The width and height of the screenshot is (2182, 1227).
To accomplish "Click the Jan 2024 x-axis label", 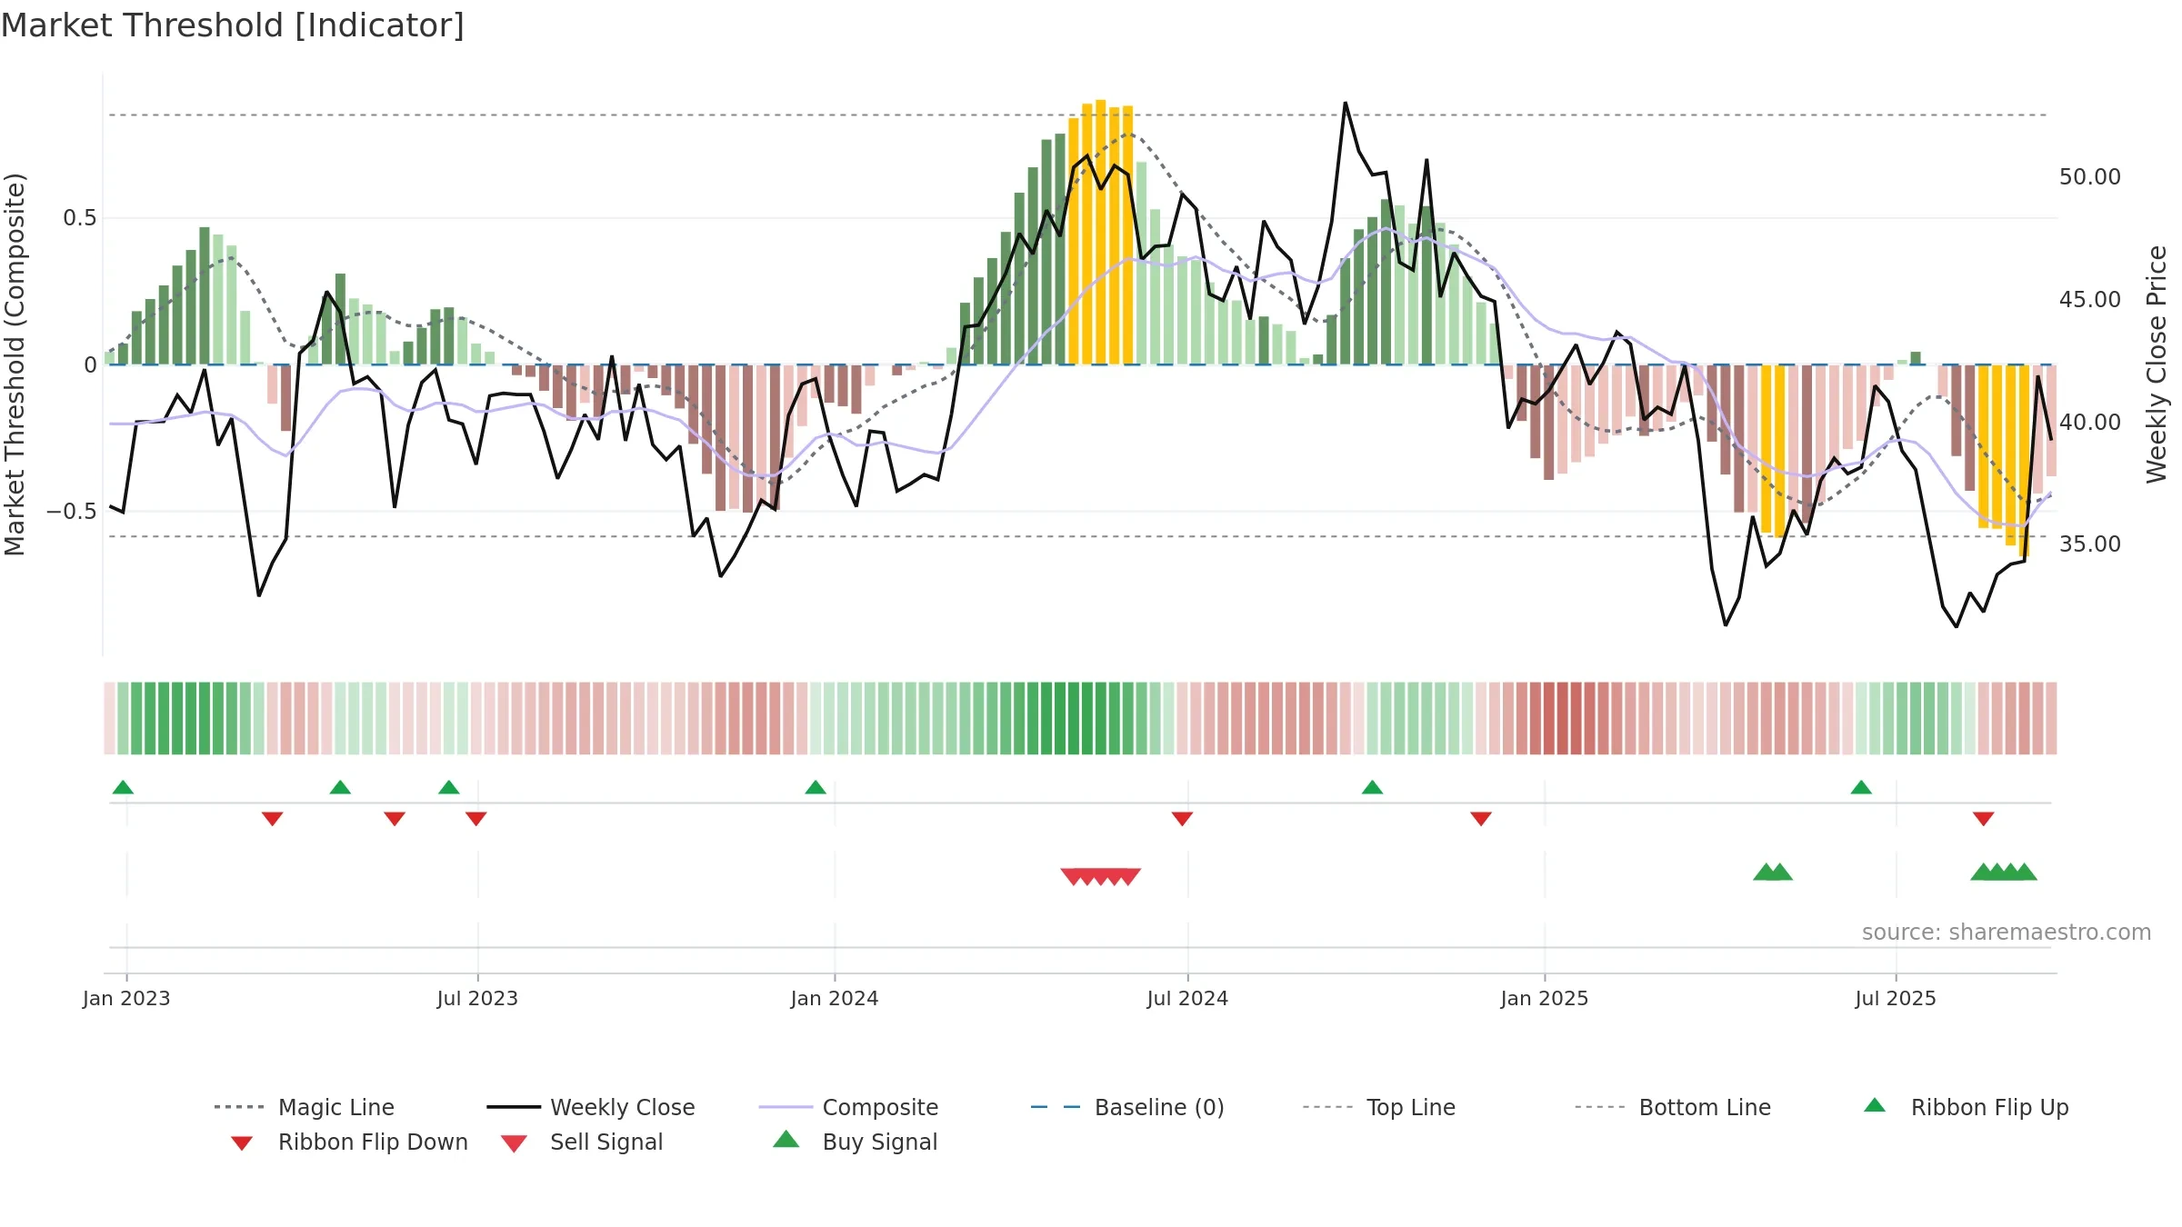I will 835,998.
